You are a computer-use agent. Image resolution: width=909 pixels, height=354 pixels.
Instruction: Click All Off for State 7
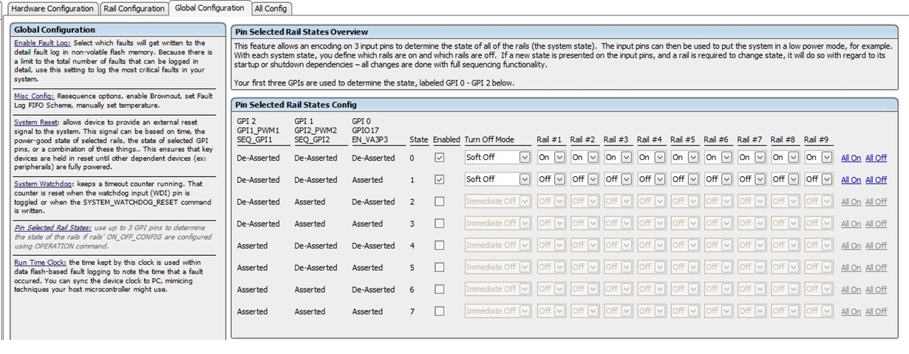point(876,311)
